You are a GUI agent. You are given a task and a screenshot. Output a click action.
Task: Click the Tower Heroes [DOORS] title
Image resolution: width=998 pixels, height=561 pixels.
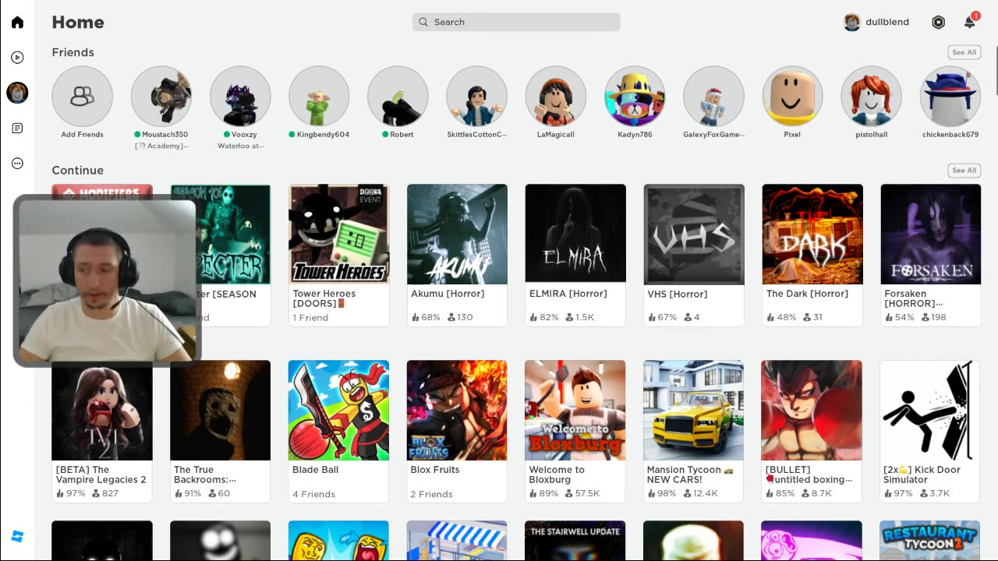tap(324, 298)
